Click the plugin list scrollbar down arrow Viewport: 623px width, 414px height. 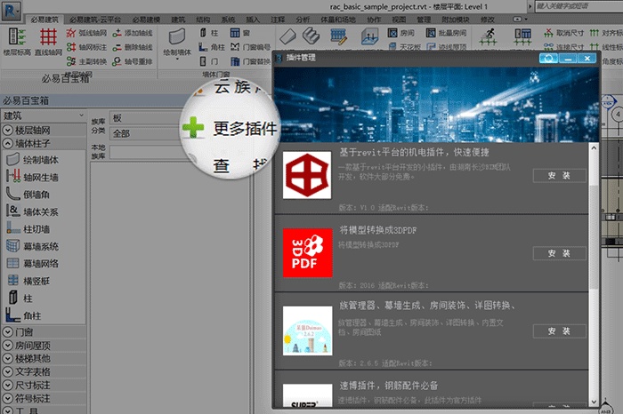click(594, 402)
